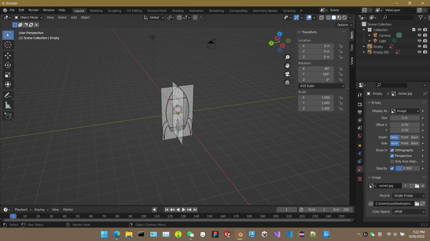430x241 pixels.
Task: Click the Opacity slider
Action: click(407, 168)
